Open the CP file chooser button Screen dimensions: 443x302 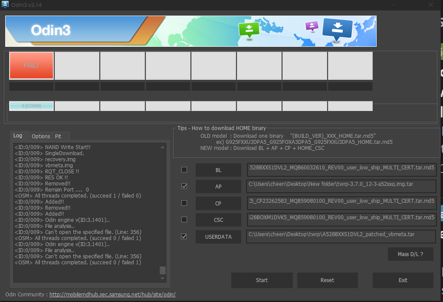(x=218, y=203)
